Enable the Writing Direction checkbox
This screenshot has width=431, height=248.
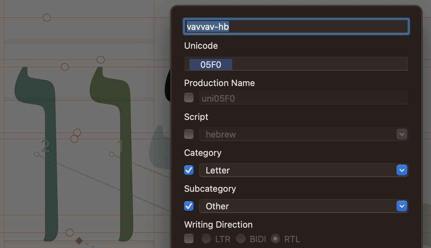click(189, 239)
